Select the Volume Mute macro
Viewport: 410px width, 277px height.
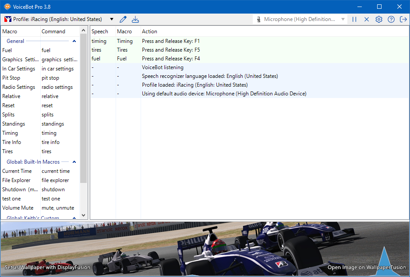pyautogui.click(x=18, y=208)
